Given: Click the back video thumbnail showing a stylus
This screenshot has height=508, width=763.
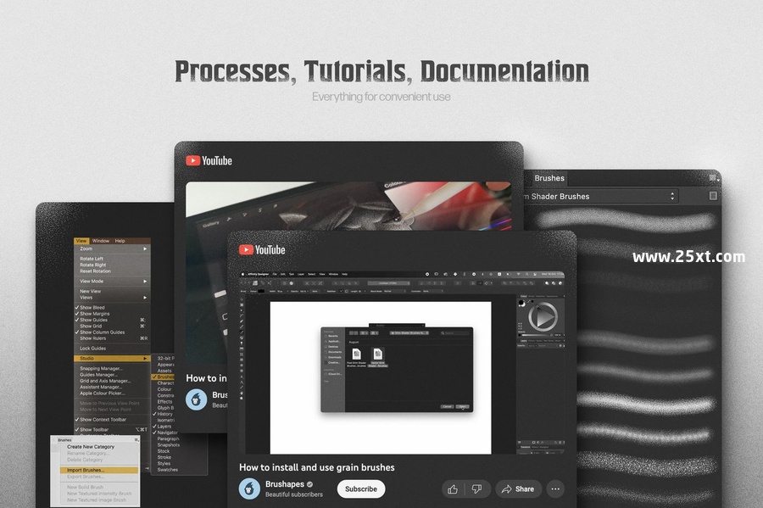Looking at the screenshot, I should 348,207.
